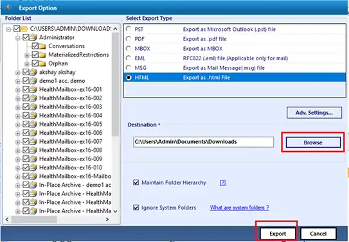The width and height of the screenshot is (349, 242).
Task: Open Adv. Settings dialog
Action: [314, 113]
